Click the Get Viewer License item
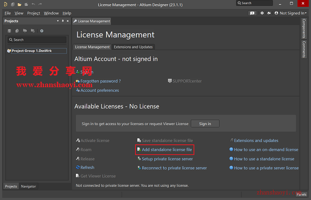Screen dimensions: 311x200 pyautogui.click(x=96, y=176)
